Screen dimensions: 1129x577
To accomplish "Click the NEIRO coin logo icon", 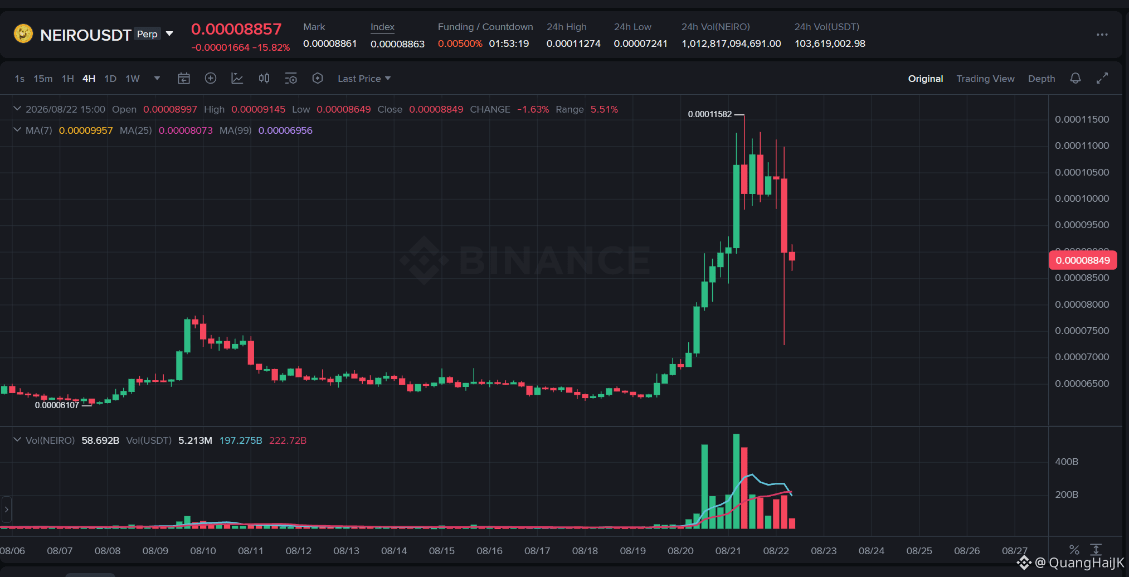I will pyautogui.click(x=23, y=34).
